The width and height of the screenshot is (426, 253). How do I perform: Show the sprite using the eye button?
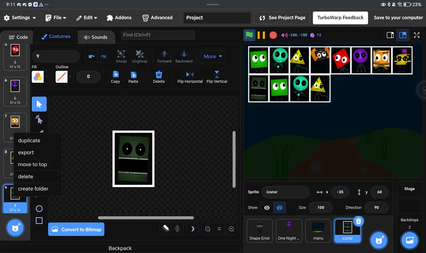pos(267,208)
